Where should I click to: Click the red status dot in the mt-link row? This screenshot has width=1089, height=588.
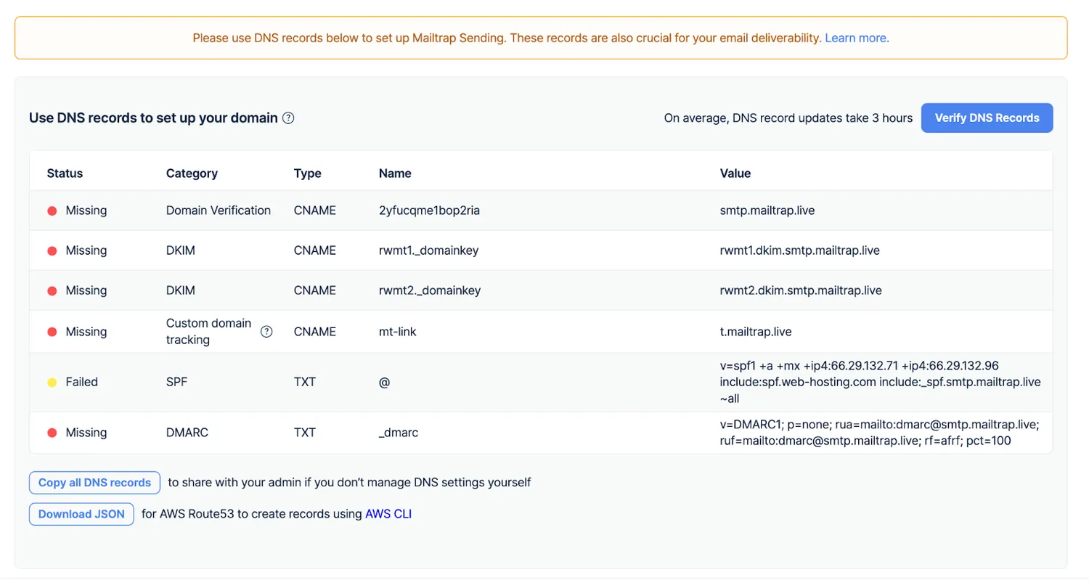pyautogui.click(x=52, y=332)
